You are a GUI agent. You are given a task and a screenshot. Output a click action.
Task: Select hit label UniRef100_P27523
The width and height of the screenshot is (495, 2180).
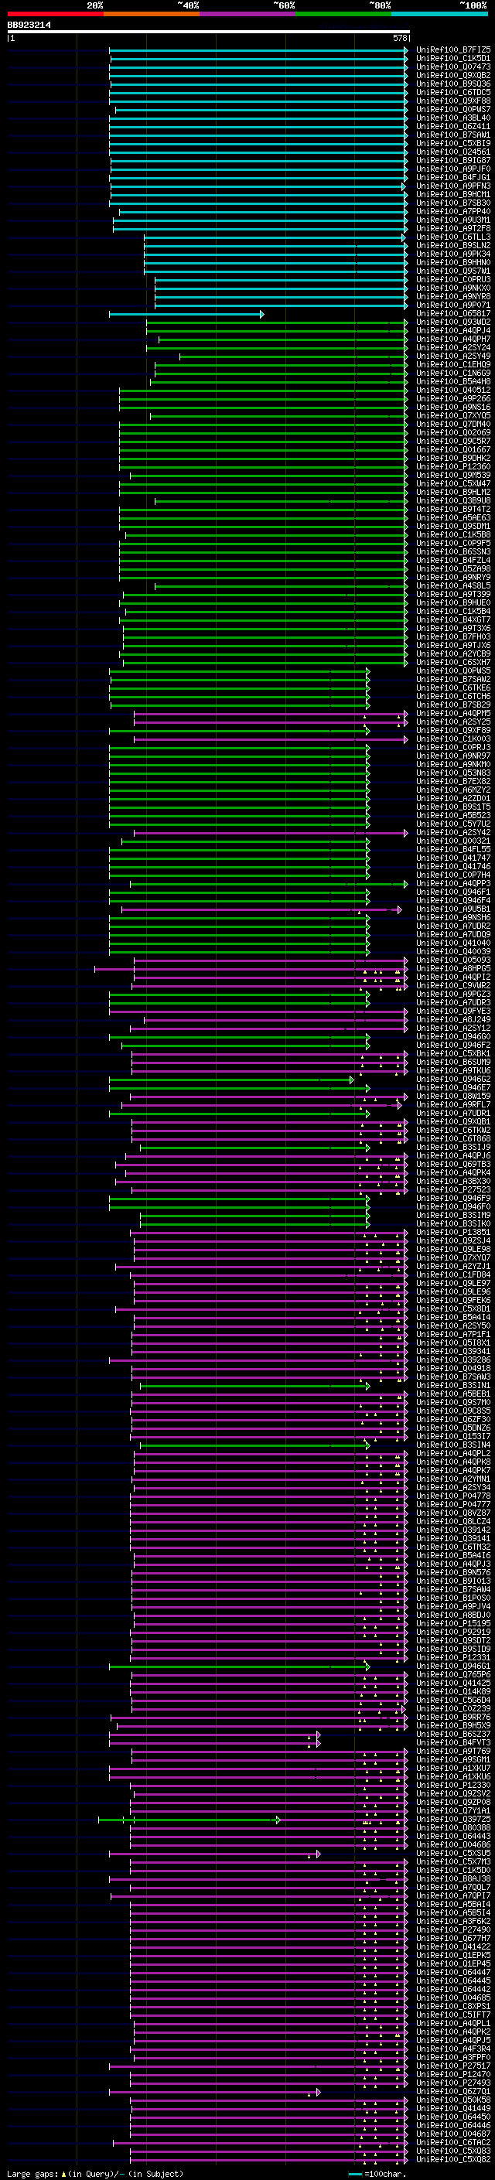click(x=453, y=1190)
